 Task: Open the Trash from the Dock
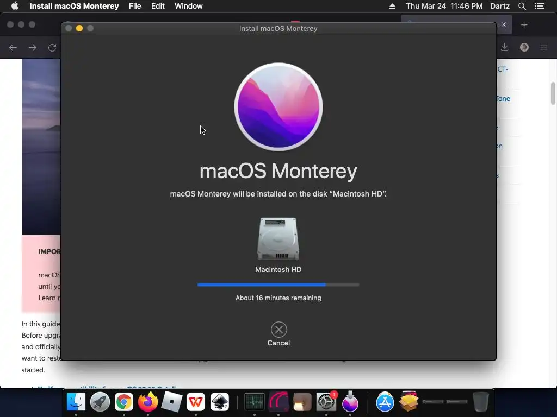click(481, 402)
